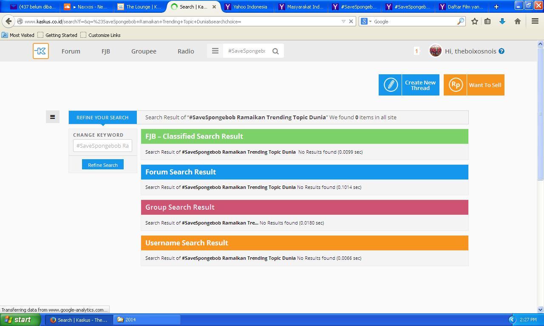Click the Username Search Result heading
The width and height of the screenshot is (544, 326).
(x=187, y=243)
